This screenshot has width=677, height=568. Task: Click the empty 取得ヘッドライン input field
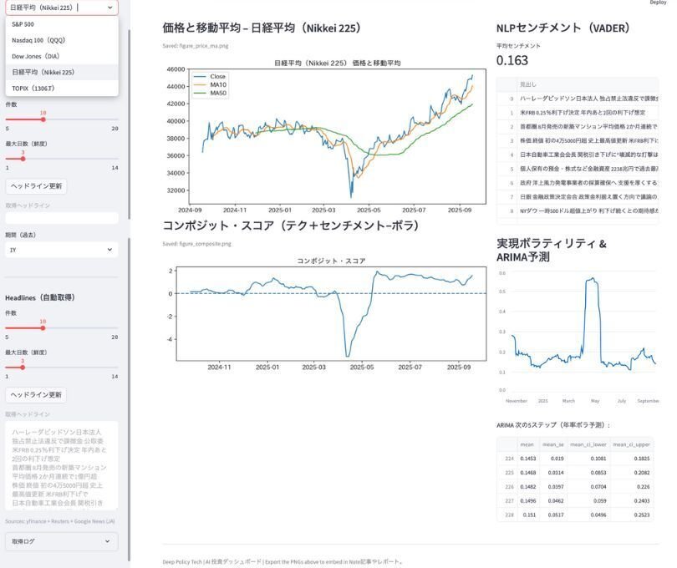63,219
